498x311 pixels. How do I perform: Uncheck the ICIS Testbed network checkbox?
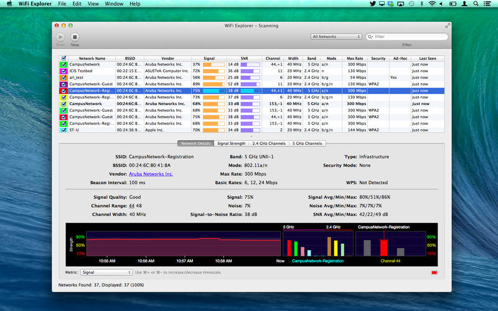(63, 71)
